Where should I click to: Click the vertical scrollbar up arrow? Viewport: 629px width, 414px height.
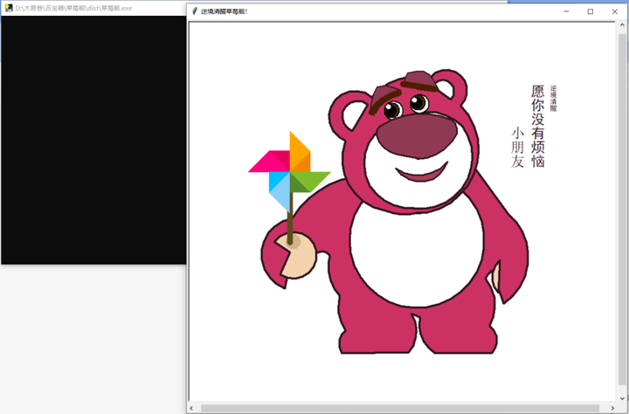(622, 25)
